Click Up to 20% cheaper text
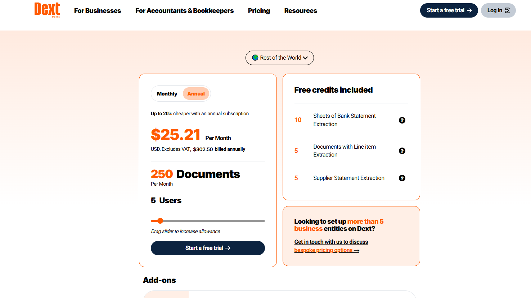This screenshot has width=531, height=298. pyautogui.click(x=200, y=113)
